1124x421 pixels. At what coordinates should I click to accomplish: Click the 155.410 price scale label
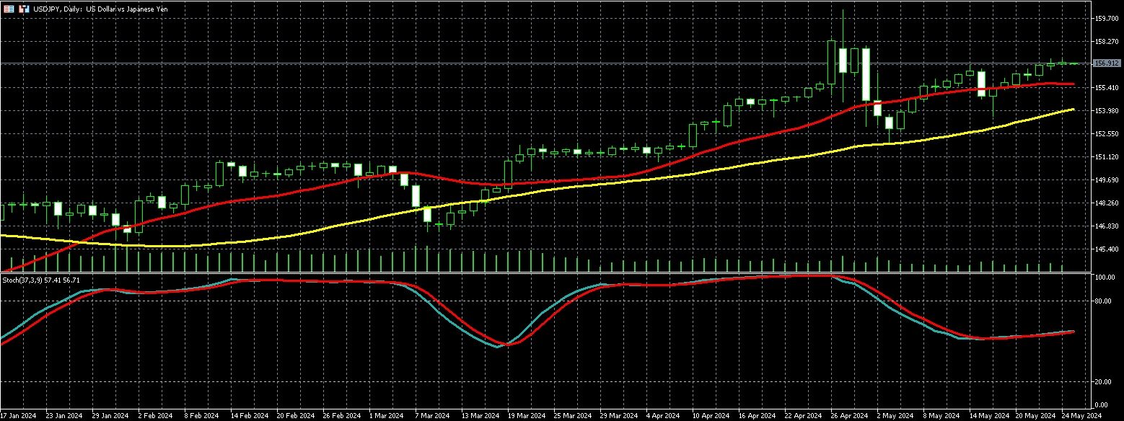tap(1107, 87)
